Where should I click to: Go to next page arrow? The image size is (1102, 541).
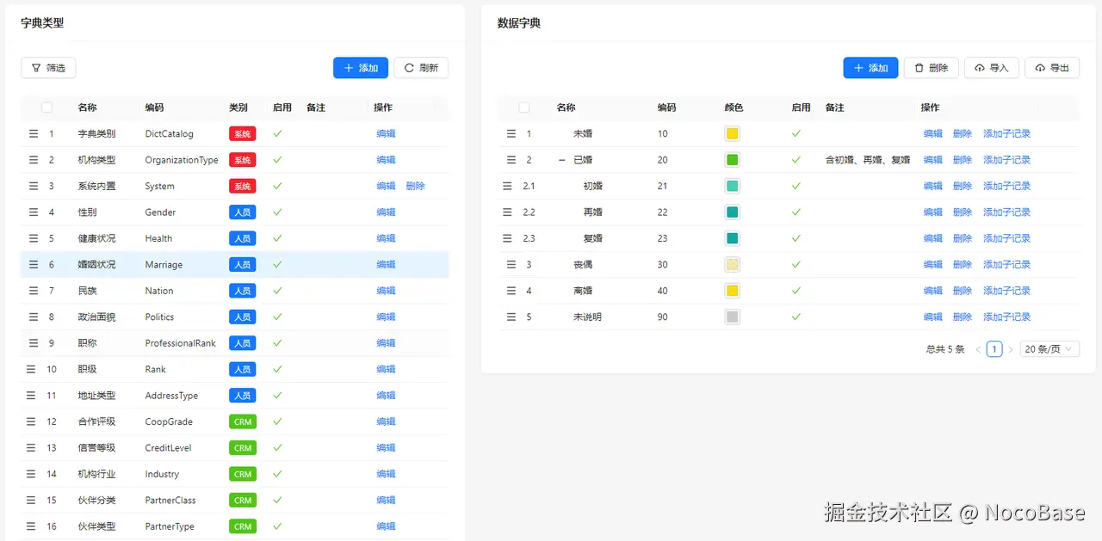pyautogui.click(x=1011, y=349)
